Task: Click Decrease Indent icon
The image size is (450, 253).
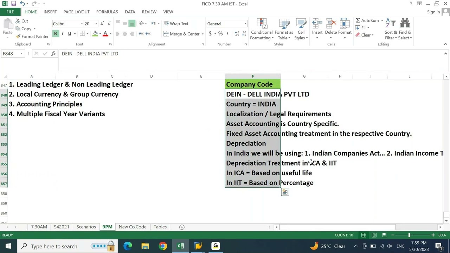Action: (x=141, y=34)
